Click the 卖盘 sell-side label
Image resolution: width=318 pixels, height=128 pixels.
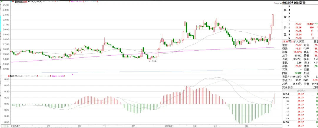click(285, 13)
